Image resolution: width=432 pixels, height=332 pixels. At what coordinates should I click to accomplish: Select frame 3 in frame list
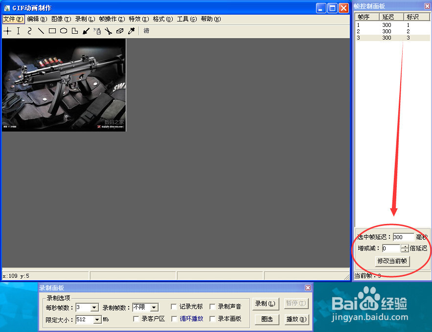click(392, 38)
